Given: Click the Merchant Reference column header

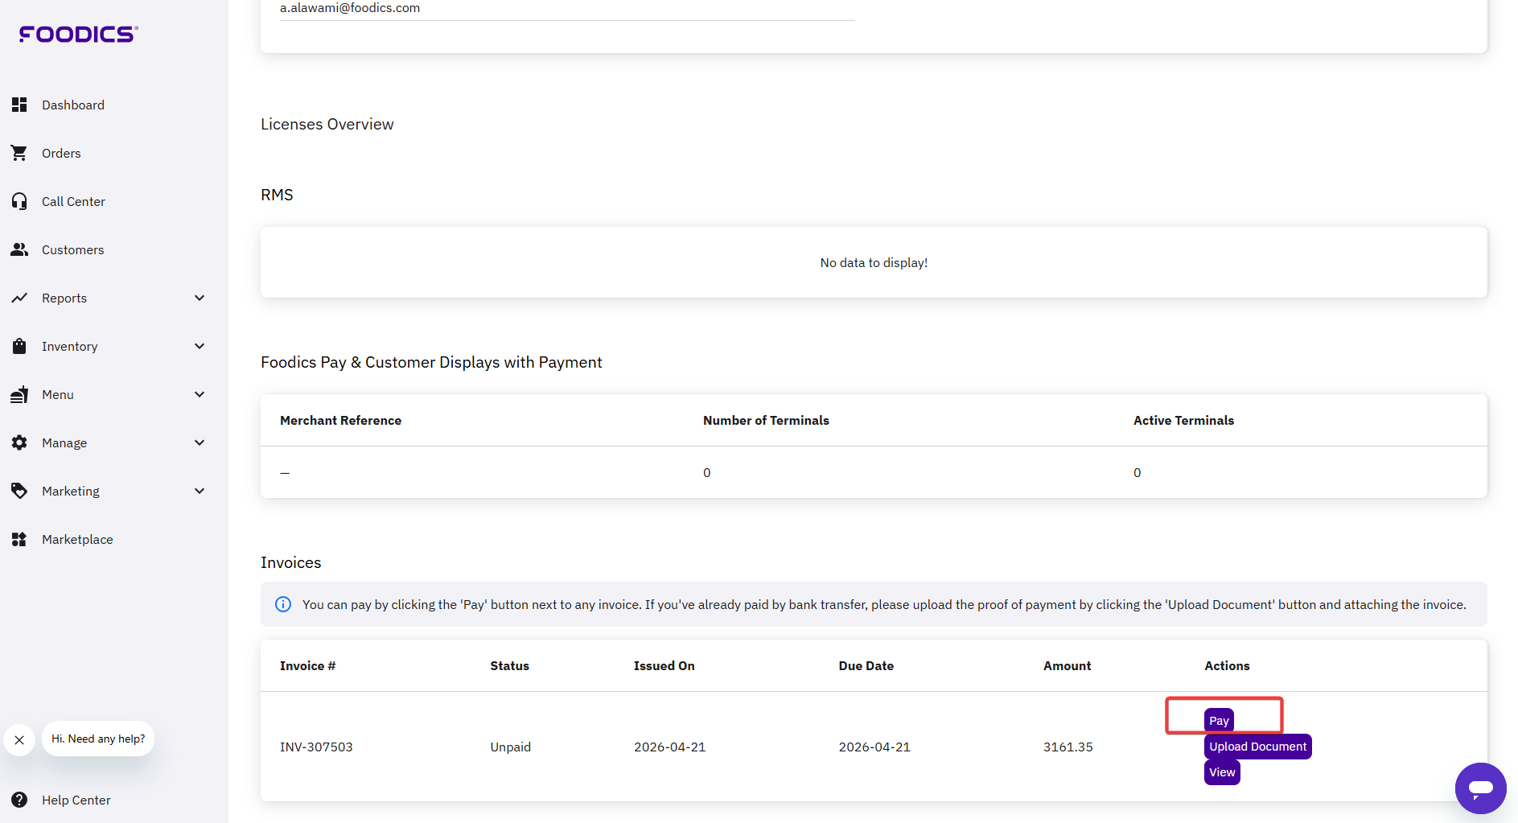Looking at the screenshot, I should 340,420.
